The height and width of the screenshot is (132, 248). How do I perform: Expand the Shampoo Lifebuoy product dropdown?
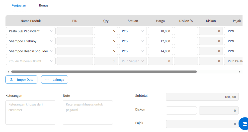(x=31, y=41)
